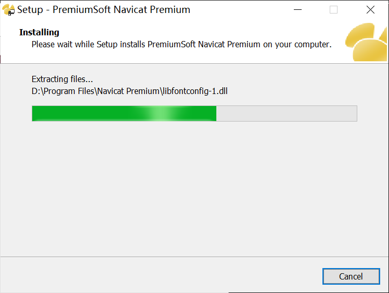Screen dimensions: 389x293
Task: Click the bold "Installing" heading
Action: tap(39, 33)
